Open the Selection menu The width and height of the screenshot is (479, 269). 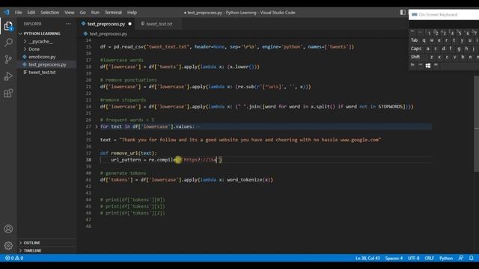[49, 13]
